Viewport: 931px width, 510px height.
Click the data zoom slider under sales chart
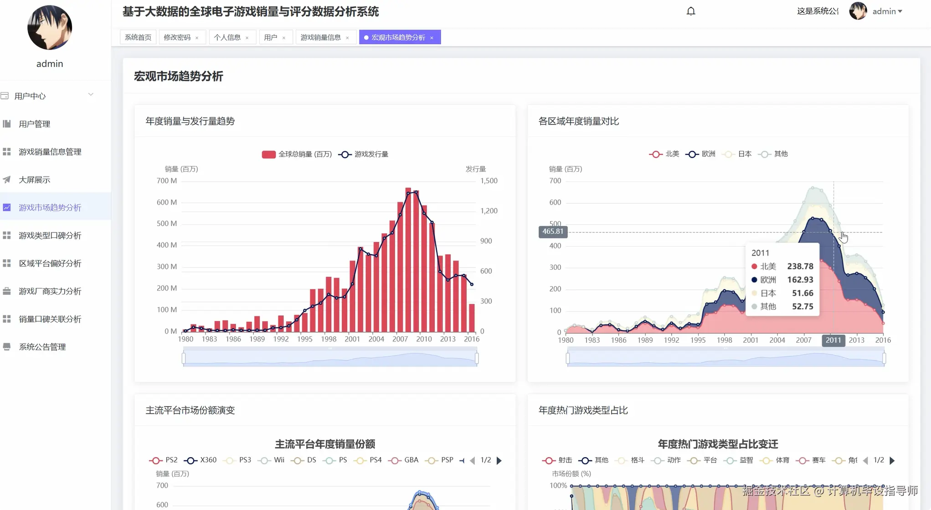coord(329,357)
